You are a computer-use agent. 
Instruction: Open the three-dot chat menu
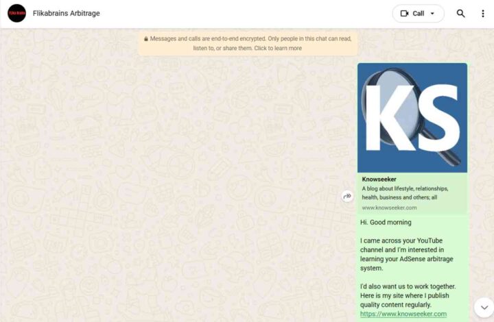482,14
